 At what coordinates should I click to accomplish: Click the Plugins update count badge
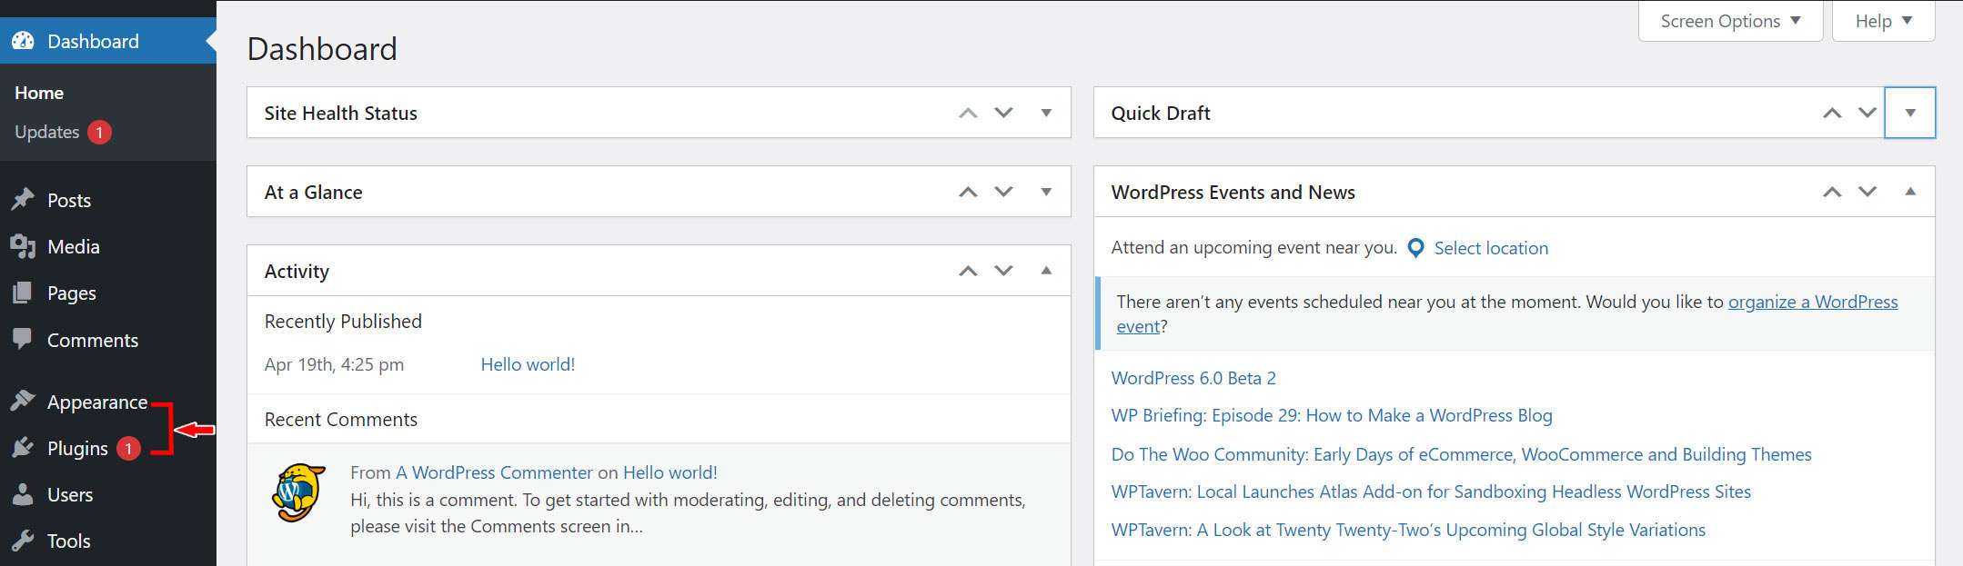click(128, 449)
